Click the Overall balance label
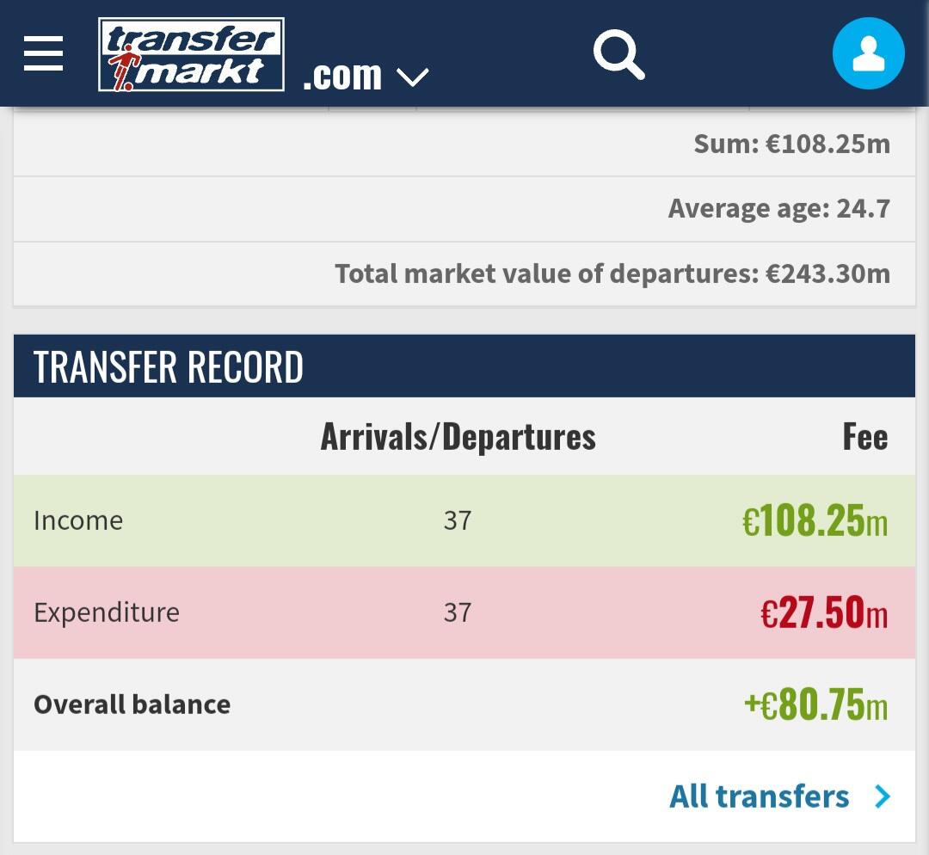Screen dimensions: 929x855 coord(132,704)
